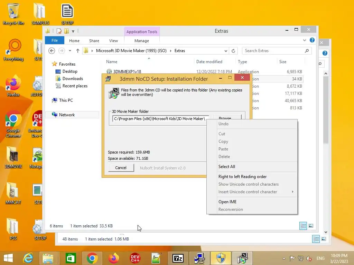Open the address bar history dropdown
Screen dimensions: 354x265
(x=225, y=51)
